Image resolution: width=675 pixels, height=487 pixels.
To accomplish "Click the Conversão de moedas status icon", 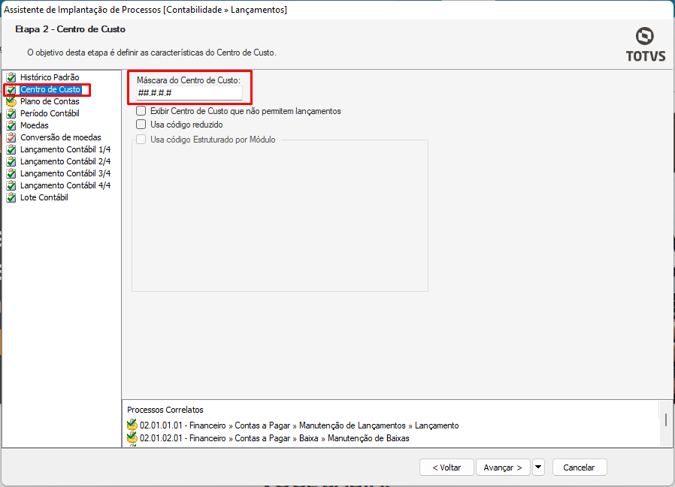I will [x=11, y=137].
